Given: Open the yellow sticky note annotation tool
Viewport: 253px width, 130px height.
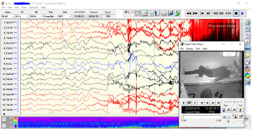Looking at the screenshot, I should [x=247, y=55].
